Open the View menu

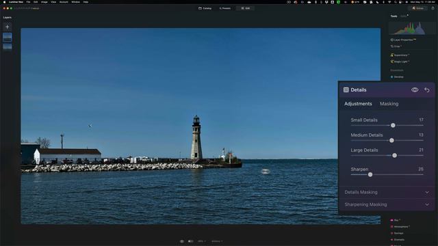click(53, 2)
